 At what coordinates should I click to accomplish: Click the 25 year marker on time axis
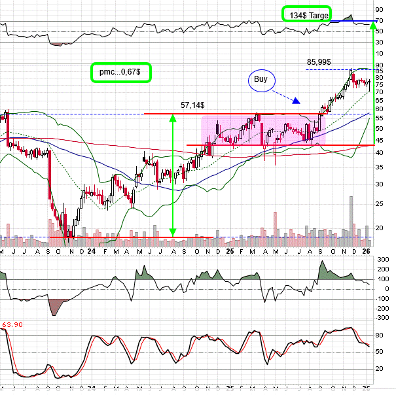(x=230, y=252)
